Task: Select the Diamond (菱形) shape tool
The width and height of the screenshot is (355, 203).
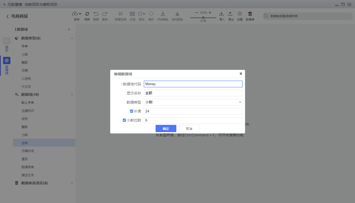Action: (151, 14)
